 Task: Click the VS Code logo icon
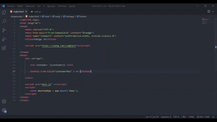pyautogui.click(x=3, y=6)
